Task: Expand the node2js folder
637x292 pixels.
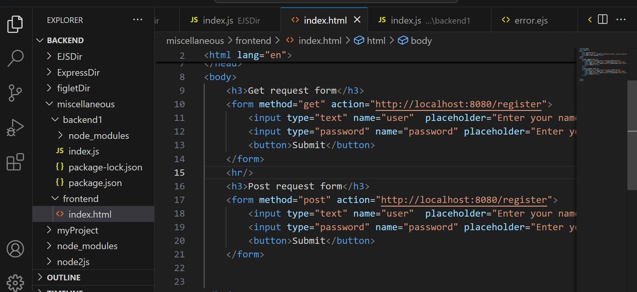Action: [49, 262]
